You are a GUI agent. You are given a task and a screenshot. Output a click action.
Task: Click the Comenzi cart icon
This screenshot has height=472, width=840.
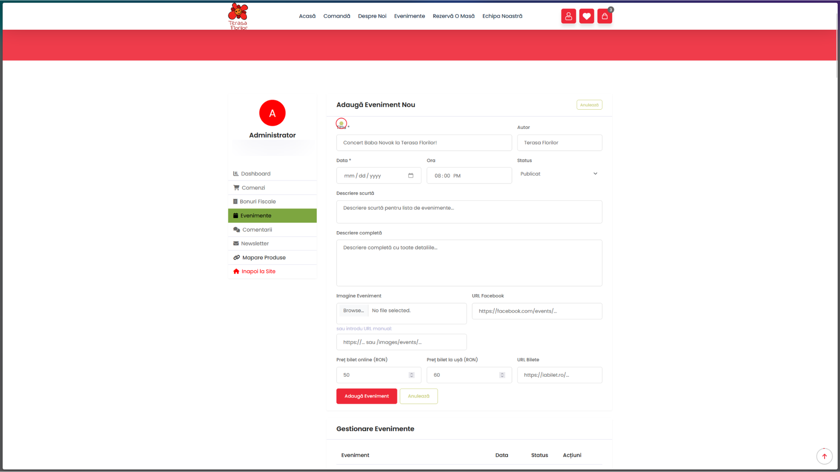[x=236, y=187]
